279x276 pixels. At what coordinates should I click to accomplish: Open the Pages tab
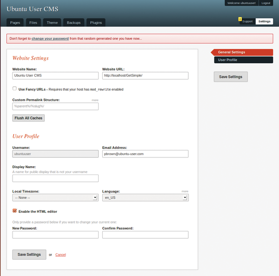15,23
